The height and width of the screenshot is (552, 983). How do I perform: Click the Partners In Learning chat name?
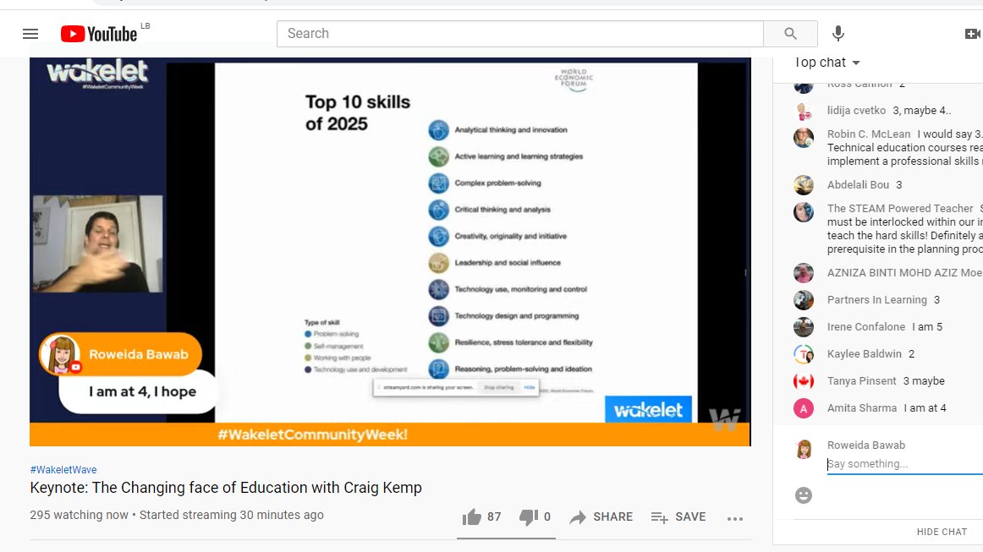[876, 300]
